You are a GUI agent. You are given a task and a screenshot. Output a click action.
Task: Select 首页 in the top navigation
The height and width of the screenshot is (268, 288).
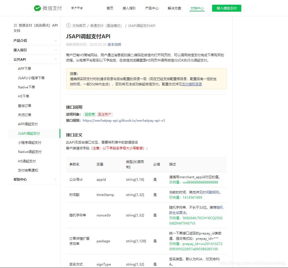110,8
